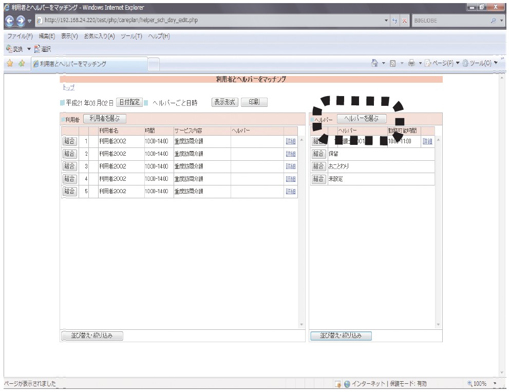Click 結合 next to おことわり

(x=318, y=166)
